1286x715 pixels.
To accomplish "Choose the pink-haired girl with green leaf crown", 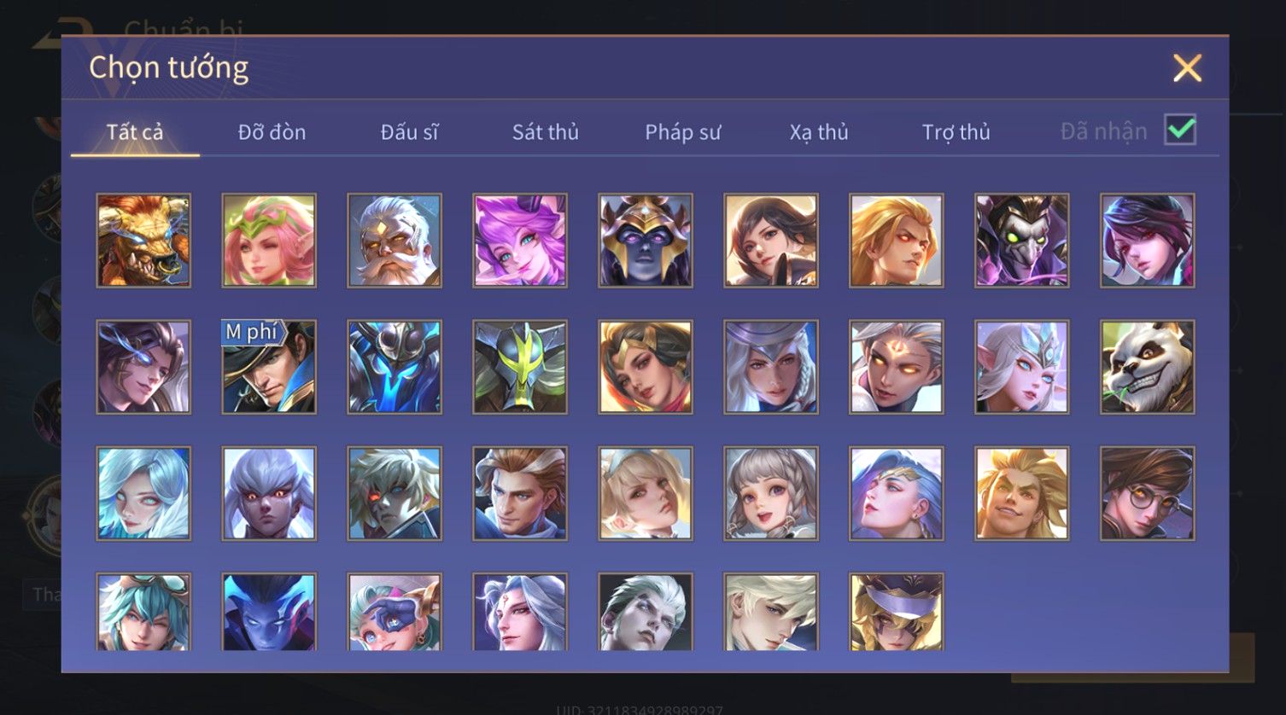I will [269, 241].
